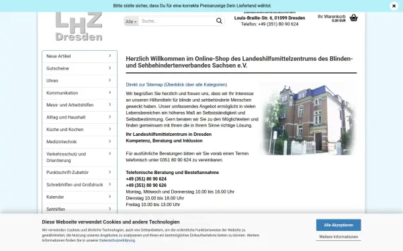Click the magnifier search icon
The image size is (403, 251).
219,21
